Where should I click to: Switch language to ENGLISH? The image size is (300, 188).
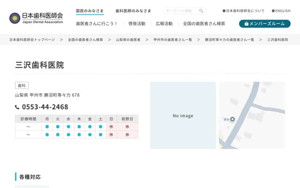281,11
